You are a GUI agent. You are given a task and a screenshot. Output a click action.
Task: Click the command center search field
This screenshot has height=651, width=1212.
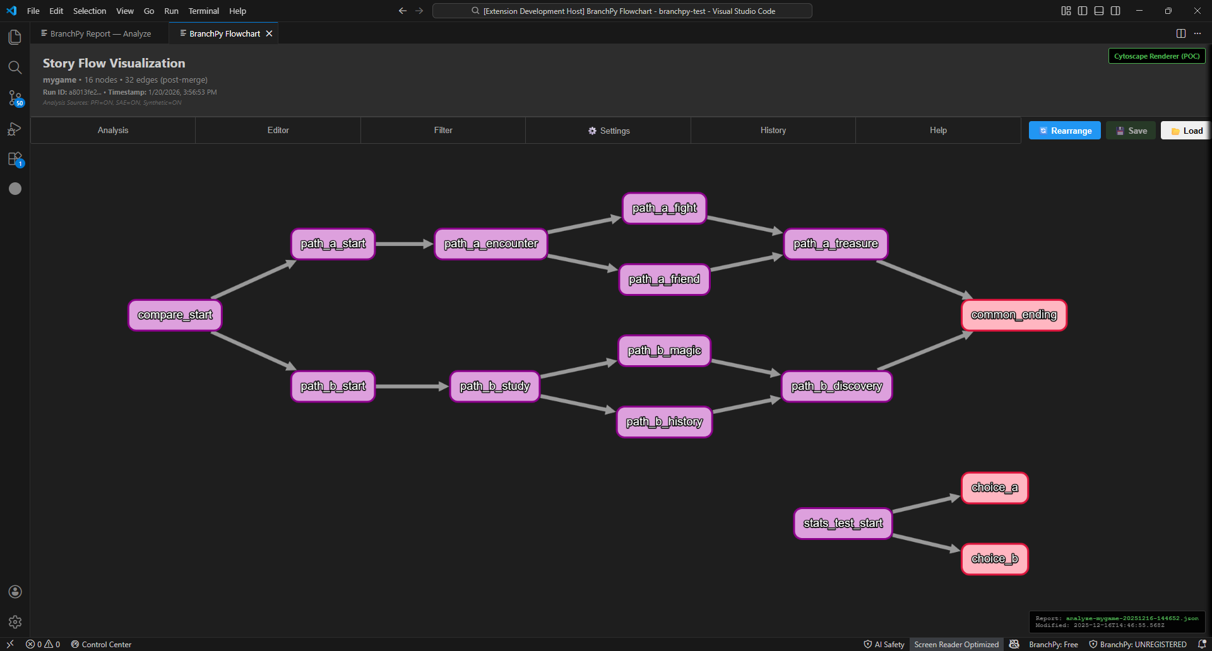pos(622,11)
